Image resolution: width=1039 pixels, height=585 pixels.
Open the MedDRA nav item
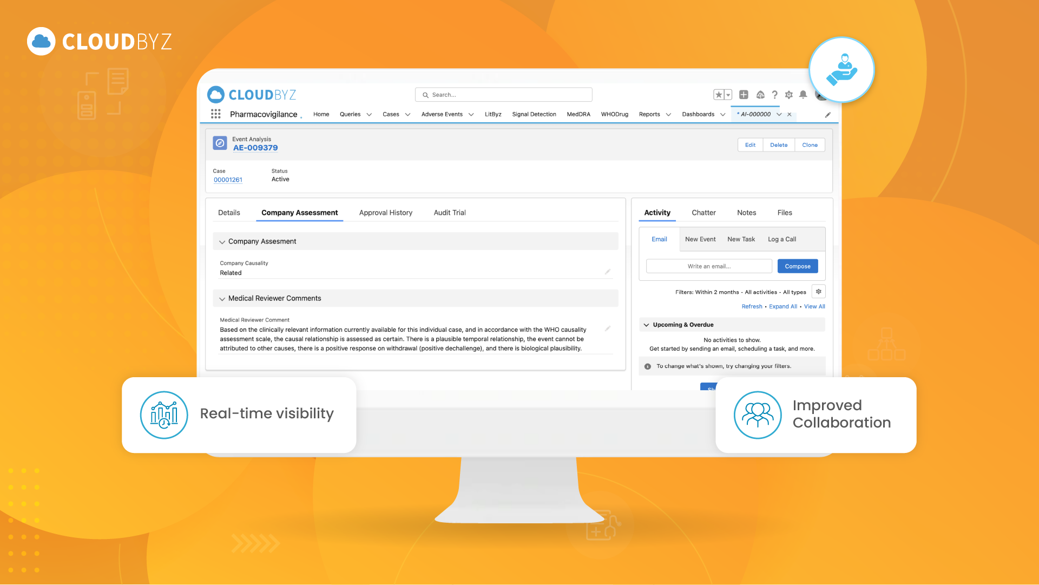(578, 114)
